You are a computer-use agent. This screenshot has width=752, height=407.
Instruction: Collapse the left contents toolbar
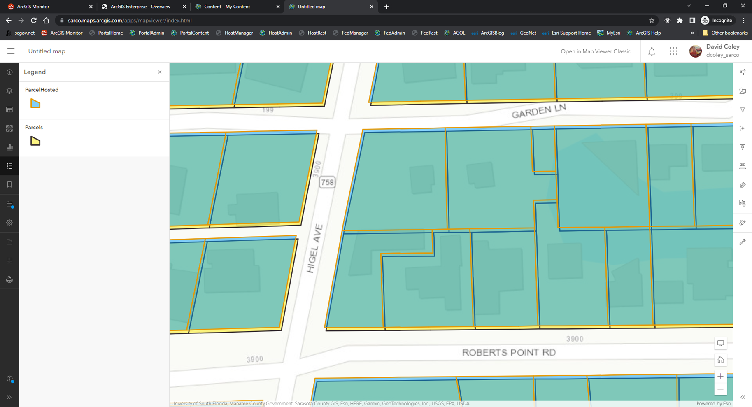[10, 397]
